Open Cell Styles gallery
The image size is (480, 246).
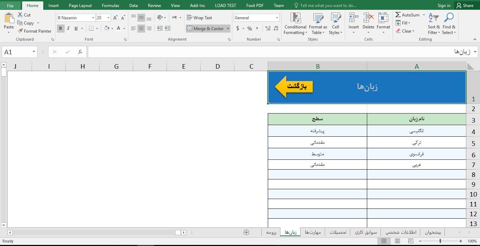click(336, 23)
